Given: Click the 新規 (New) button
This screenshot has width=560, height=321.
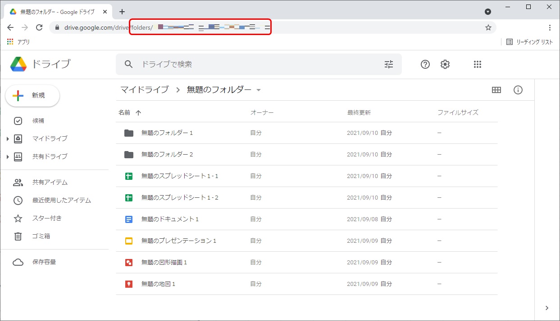Looking at the screenshot, I should (x=32, y=95).
